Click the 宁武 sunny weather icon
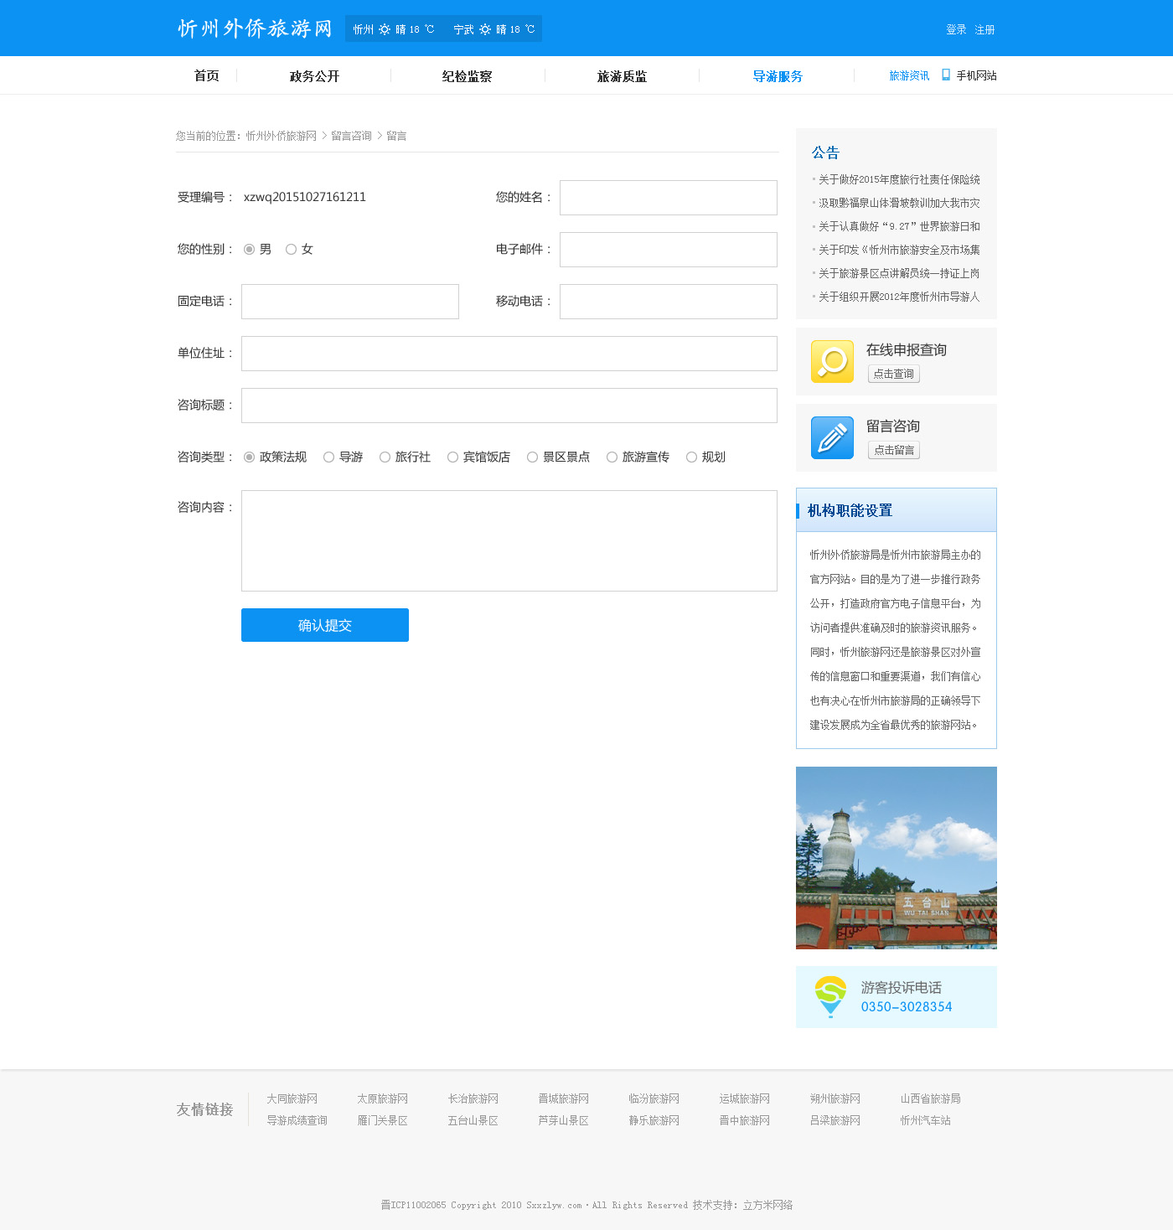The width and height of the screenshot is (1173, 1230). (485, 29)
